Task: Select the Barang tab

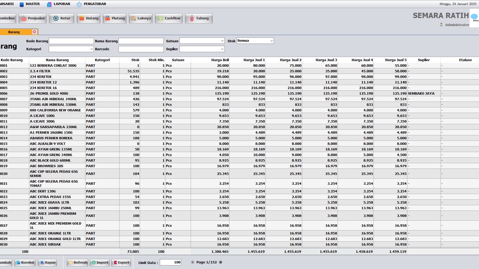Action: pos(14,32)
